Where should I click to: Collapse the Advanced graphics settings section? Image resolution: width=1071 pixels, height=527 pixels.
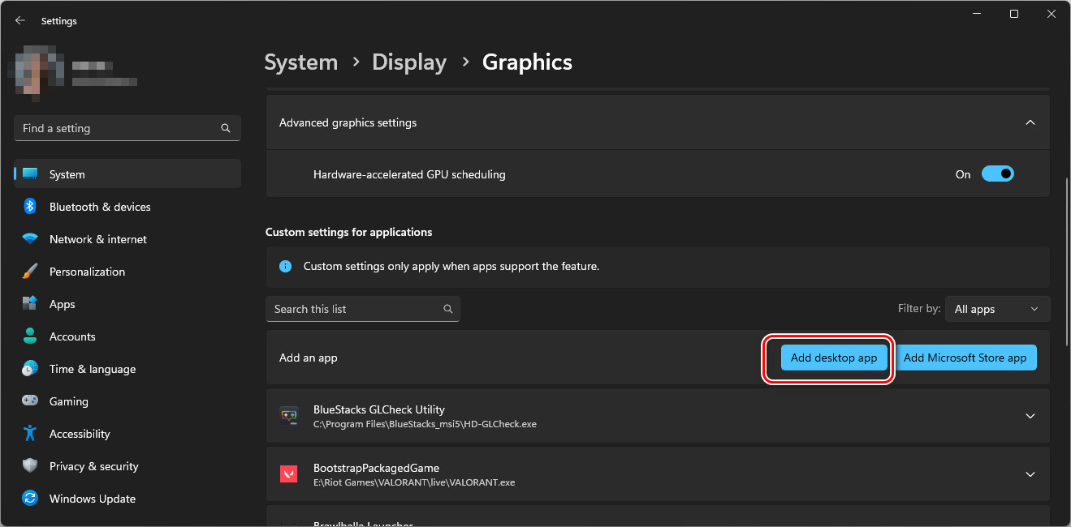pyautogui.click(x=1030, y=123)
